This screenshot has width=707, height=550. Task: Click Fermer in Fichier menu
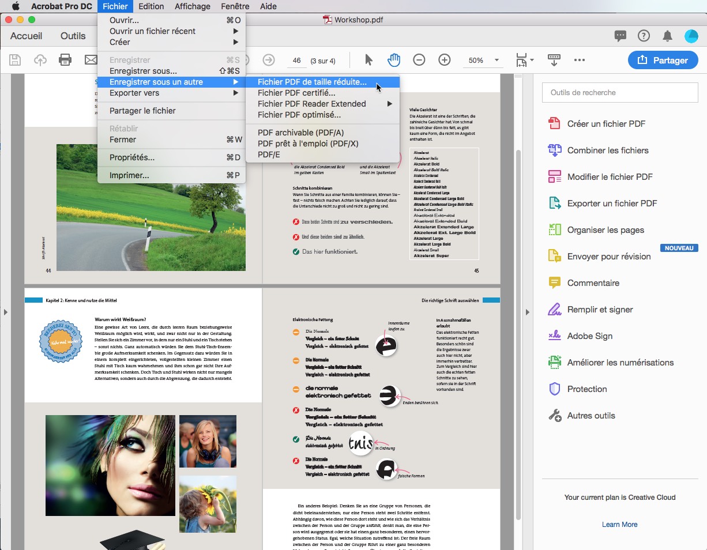click(172, 140)
